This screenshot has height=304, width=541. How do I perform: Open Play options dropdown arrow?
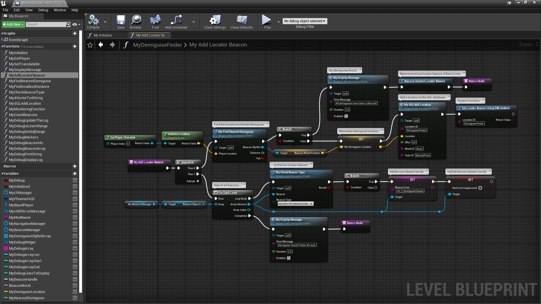coord(278,22)
